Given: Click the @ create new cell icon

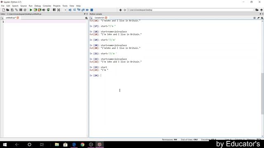Looking at the screenshot, I should (25, 10).
